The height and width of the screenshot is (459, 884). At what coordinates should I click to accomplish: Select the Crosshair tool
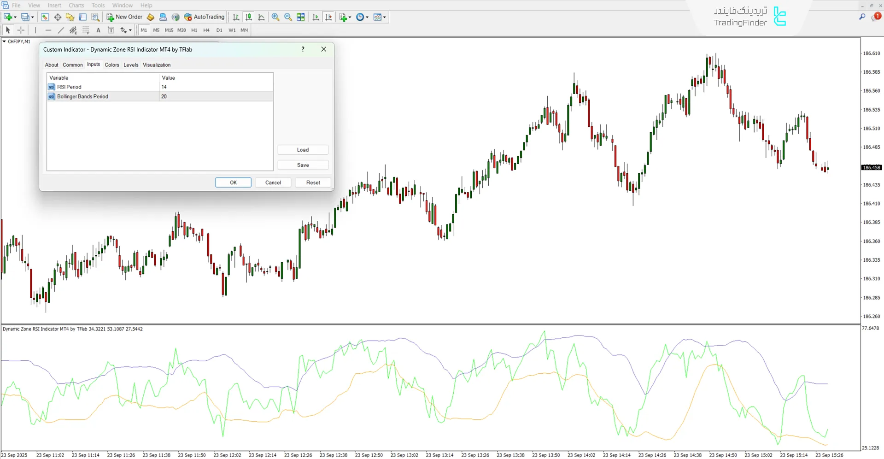(21, 30)
